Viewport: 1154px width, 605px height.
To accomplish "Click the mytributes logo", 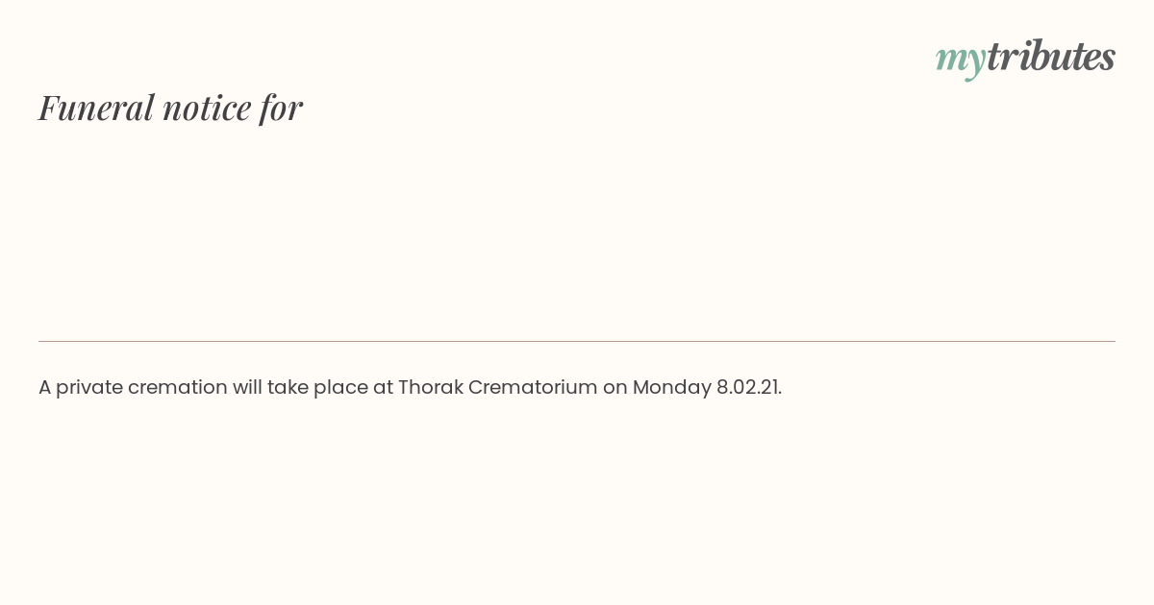I will coord(1025,57).
